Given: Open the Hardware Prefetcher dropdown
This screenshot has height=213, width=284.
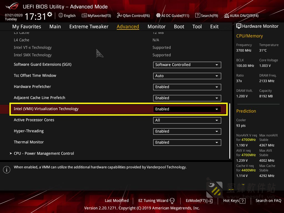Looking at the screenshot, I should pyautogui.click(x=187, y=87).
